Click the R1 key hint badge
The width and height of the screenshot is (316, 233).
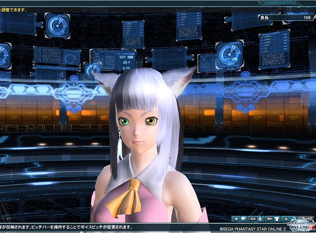pos(268,219)
